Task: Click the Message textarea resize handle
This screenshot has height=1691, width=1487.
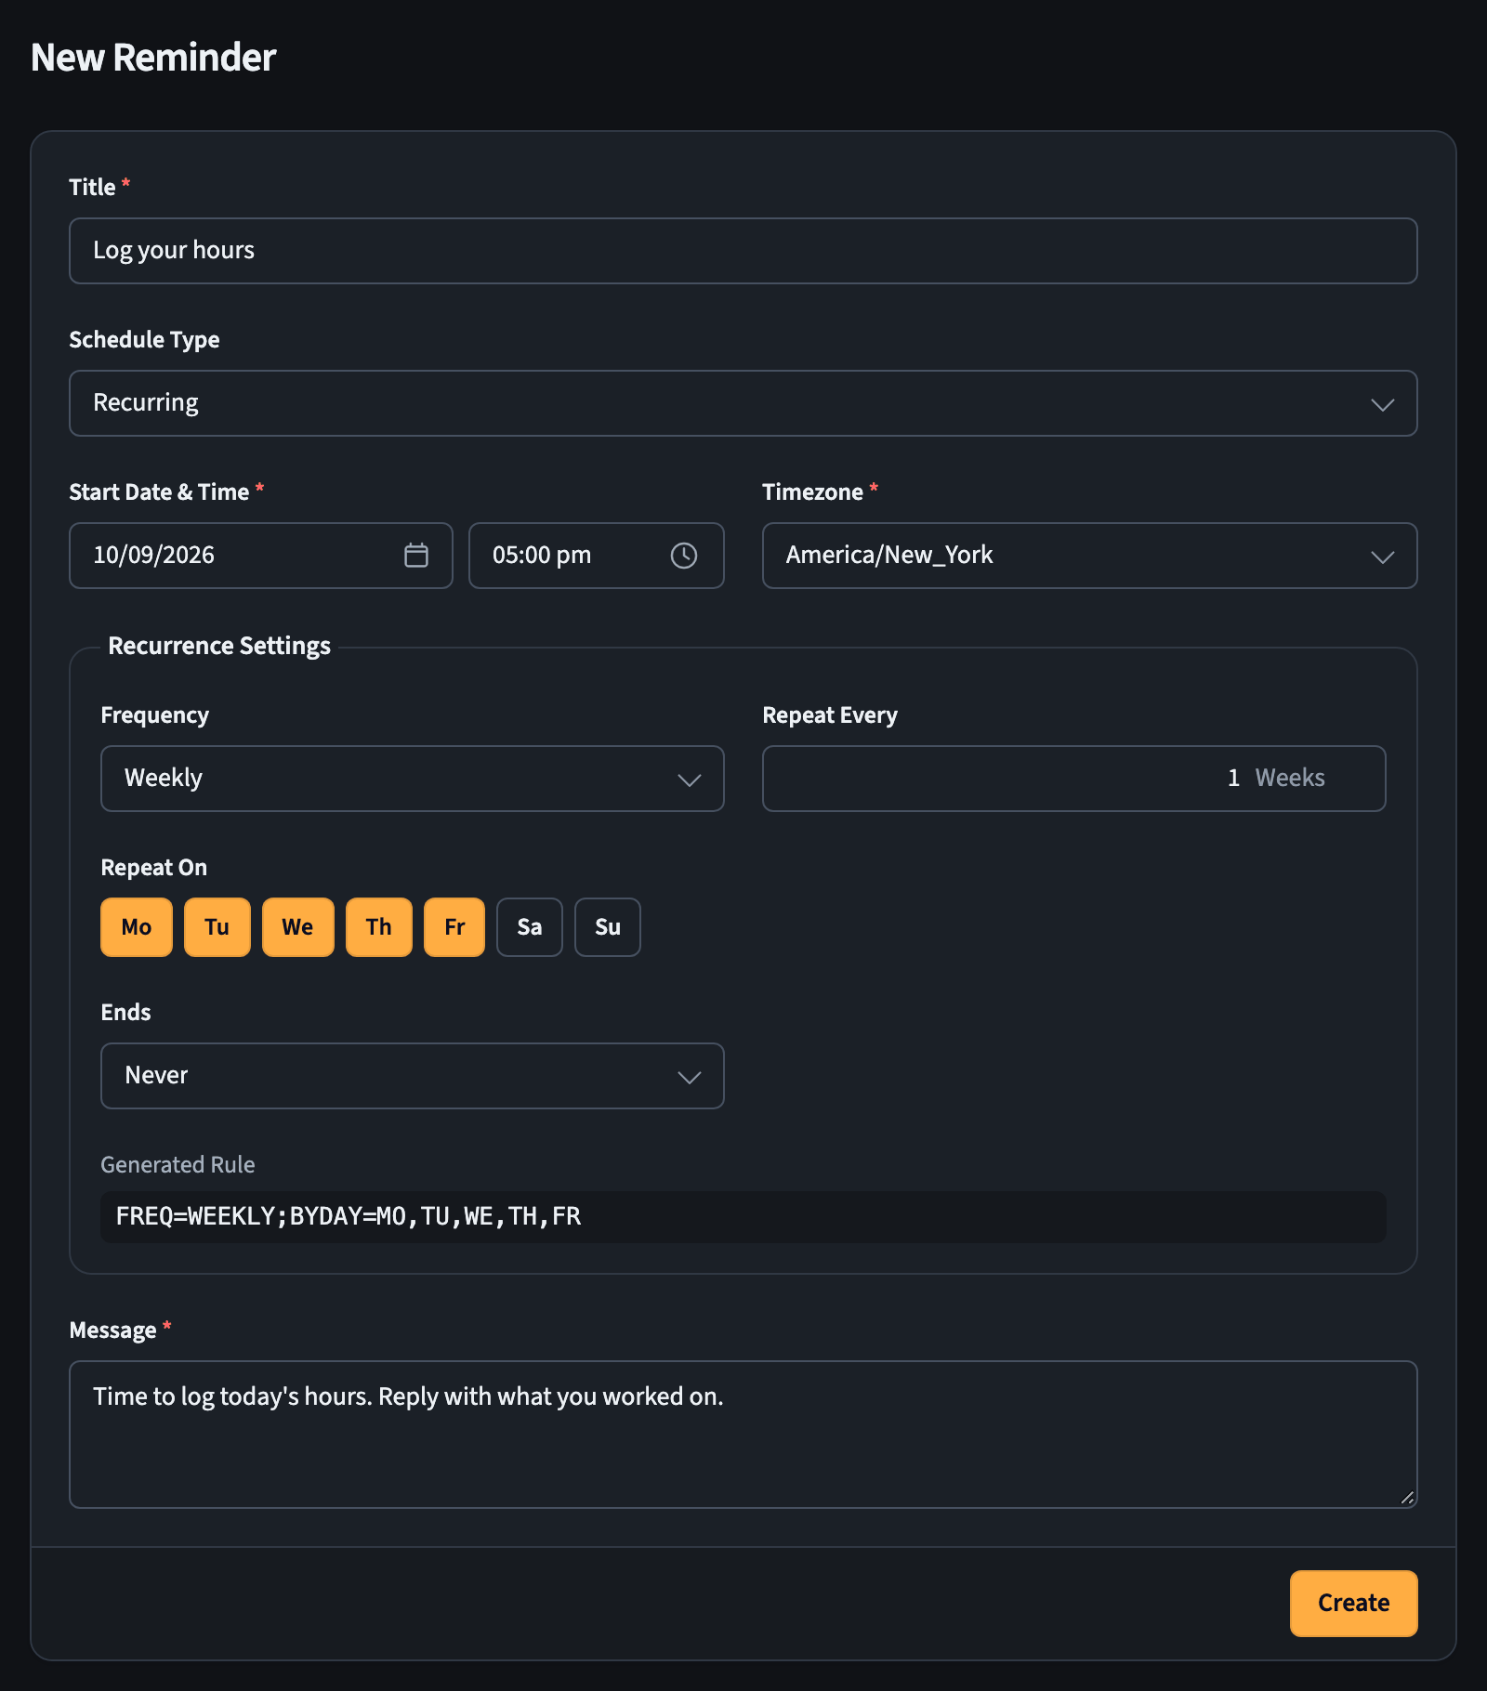Action: click(1407, 1498)
